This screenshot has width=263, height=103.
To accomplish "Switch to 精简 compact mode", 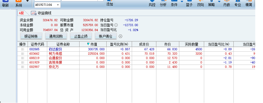I will click(249, 3).
